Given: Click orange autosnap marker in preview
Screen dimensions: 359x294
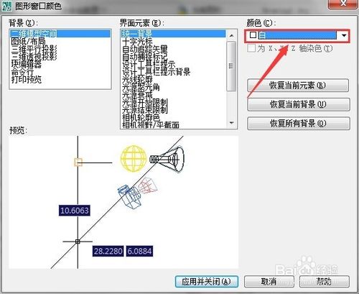Looking at the screenshot, I should [x=78, y=162].
